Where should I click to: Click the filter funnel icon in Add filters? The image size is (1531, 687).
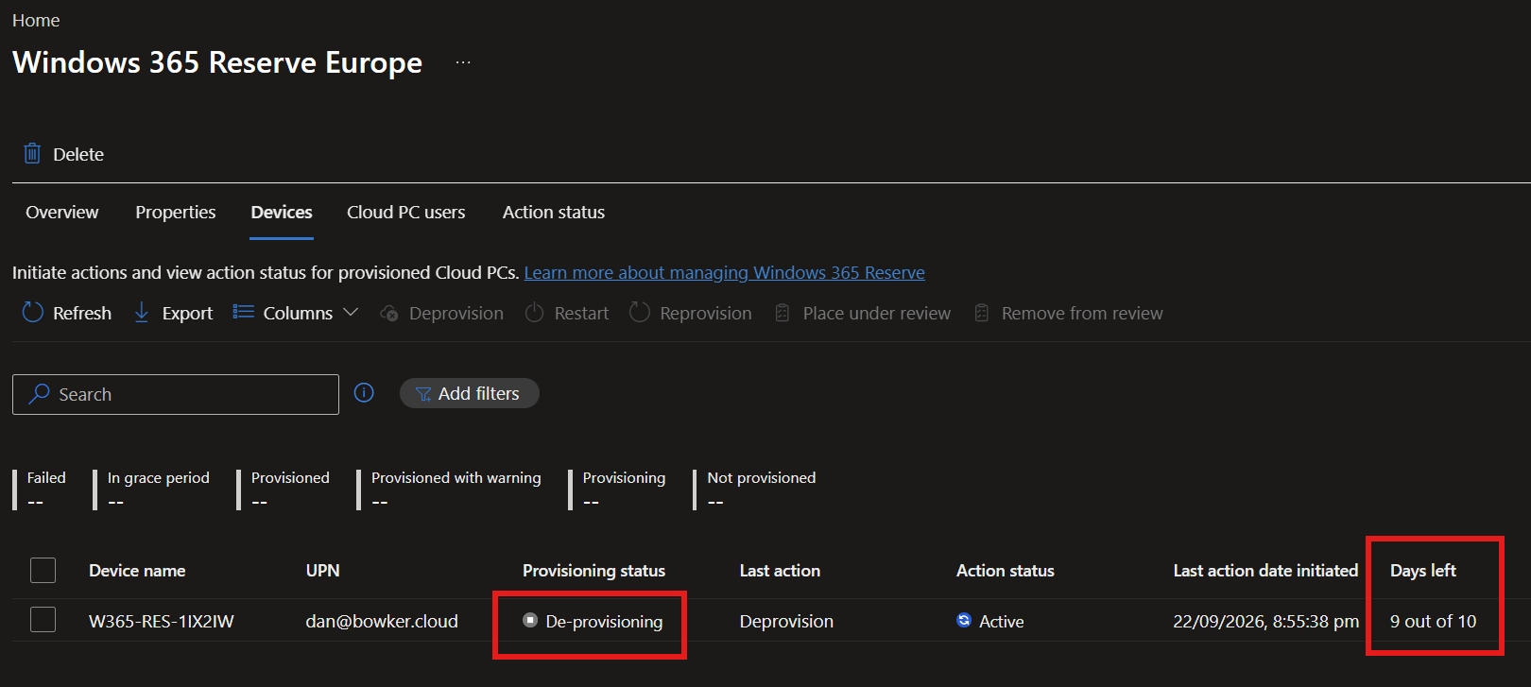click(x=423, y=394)
